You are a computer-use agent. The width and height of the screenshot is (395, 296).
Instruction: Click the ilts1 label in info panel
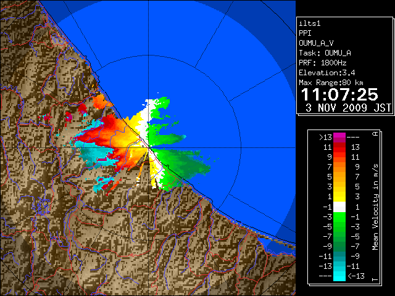(x=310, y=23)
